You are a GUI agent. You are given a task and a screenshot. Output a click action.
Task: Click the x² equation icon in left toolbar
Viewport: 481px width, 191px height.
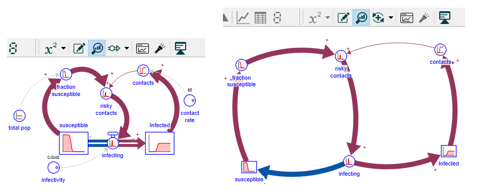click(x=51, y=48)
